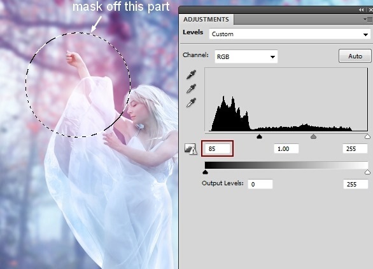Select the white point eyedropper
Image resolution: width=373 pixels, height=269 pixels.
coord(191,102)
